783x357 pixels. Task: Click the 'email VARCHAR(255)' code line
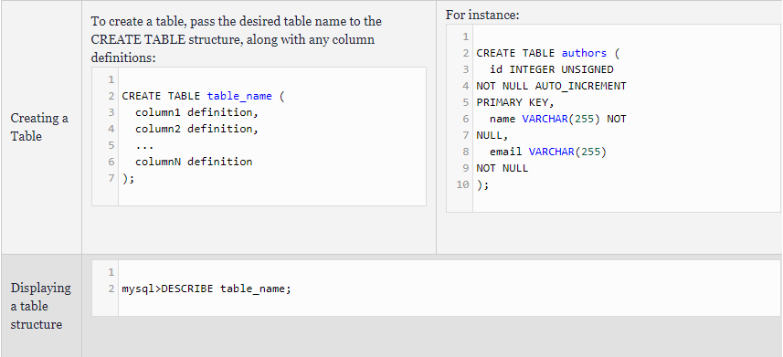[548, 152]
